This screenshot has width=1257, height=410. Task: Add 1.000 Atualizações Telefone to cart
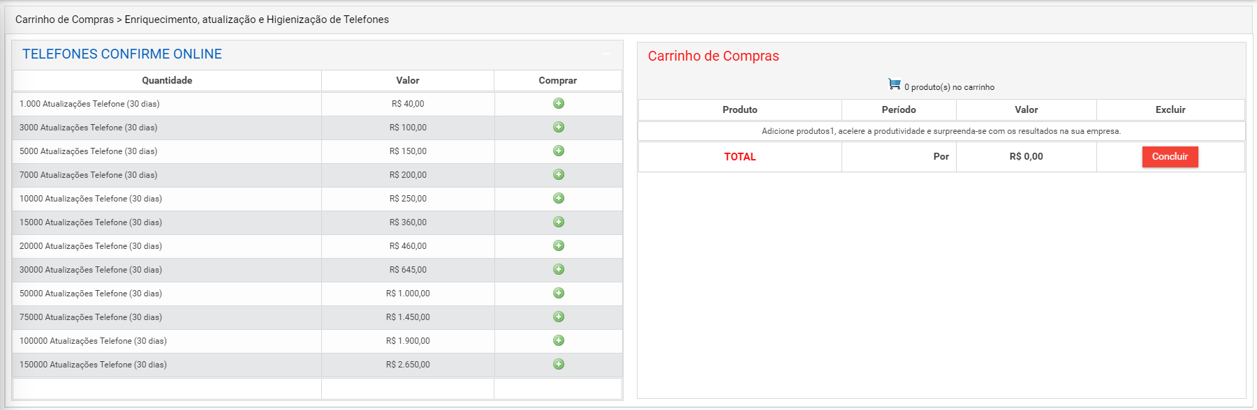[559, 103]
